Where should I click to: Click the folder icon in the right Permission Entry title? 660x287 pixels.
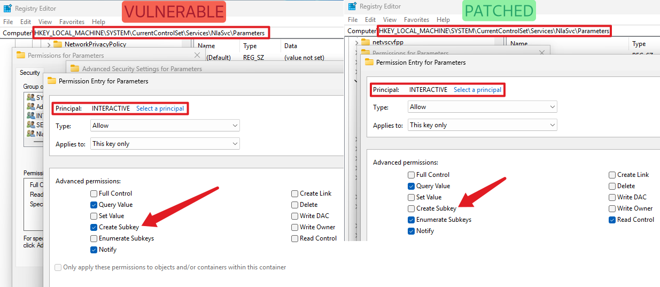click(x=369, y=62)
